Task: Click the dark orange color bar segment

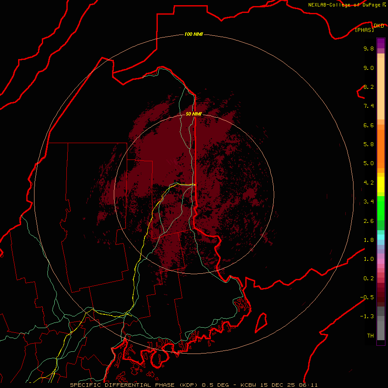Action: pyautogui.click(x=381, y=149)
